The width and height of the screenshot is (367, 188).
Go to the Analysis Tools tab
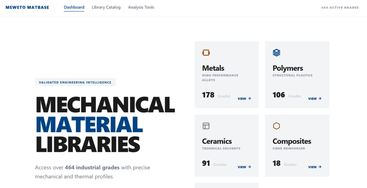click(141, 7)
